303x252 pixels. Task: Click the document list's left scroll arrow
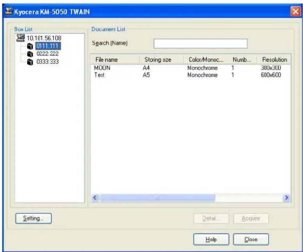[95, 198]
